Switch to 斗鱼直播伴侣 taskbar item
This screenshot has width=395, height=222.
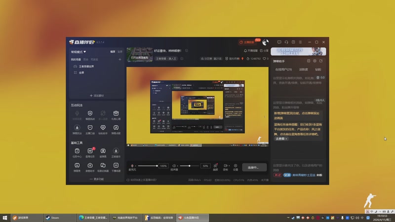pyautogui.click(x=192, y=218)
